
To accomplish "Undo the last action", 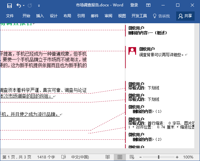I will [x=19, y=5].
